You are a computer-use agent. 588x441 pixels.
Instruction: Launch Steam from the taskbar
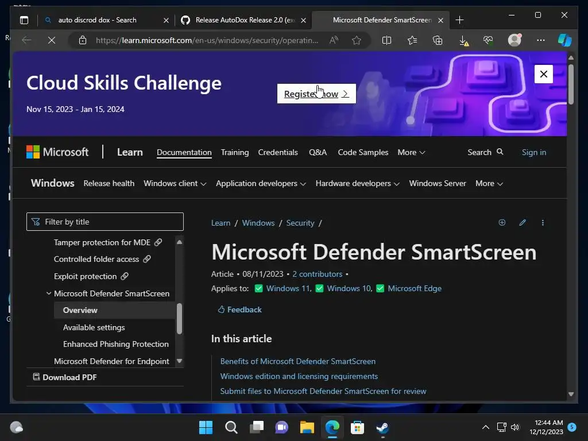(382, 427)
